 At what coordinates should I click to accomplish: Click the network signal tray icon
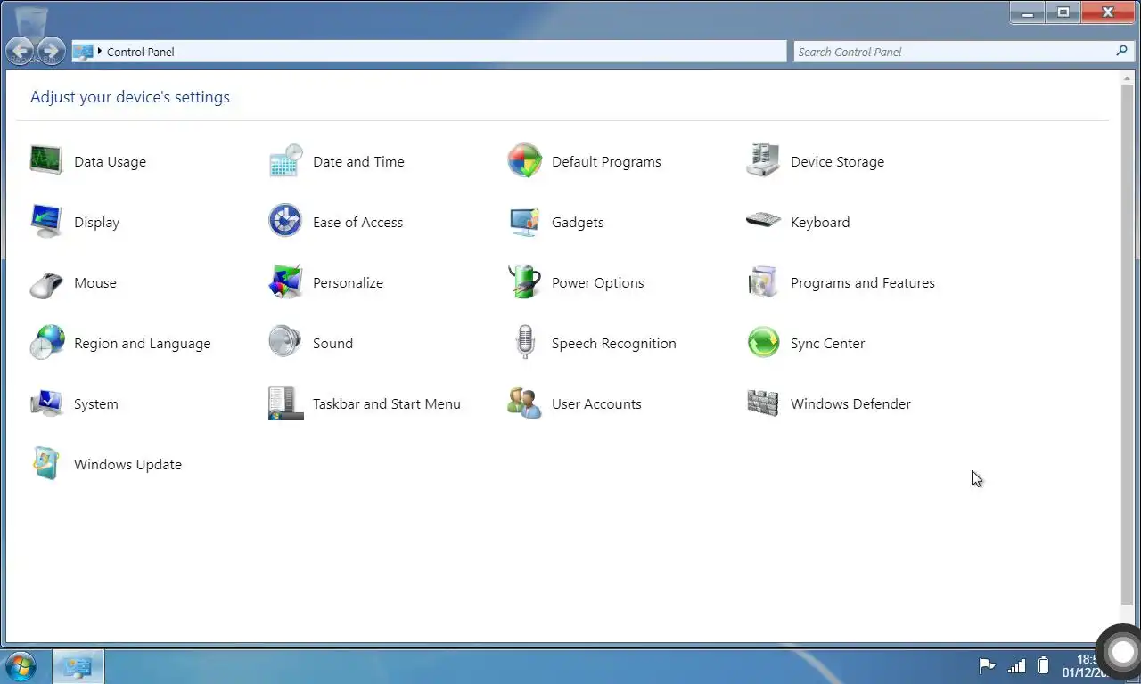point(1016,665)
